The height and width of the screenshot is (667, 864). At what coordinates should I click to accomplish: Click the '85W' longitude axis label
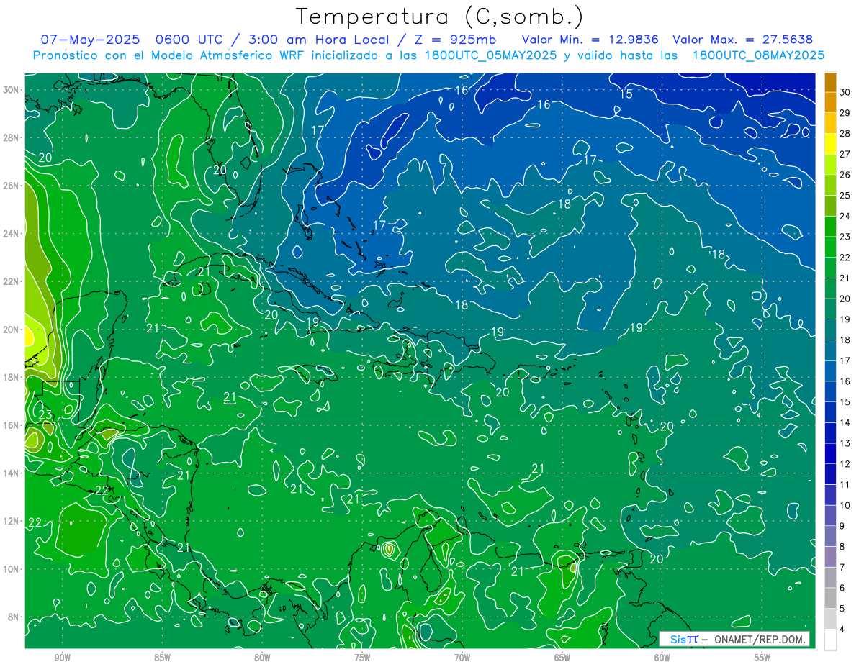tap(163, 658)
